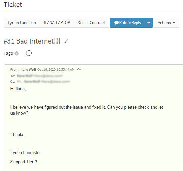Click the #31 Bad Internet!!! ticket title
Screen dimensions: 183x171
pos(32,41)
